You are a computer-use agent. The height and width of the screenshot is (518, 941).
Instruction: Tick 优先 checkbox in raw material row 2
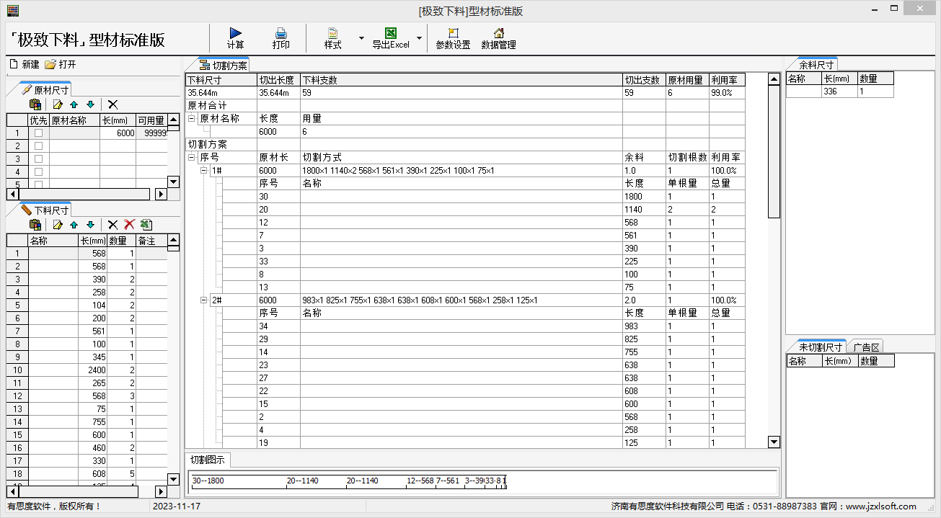(x=38, y=146)
